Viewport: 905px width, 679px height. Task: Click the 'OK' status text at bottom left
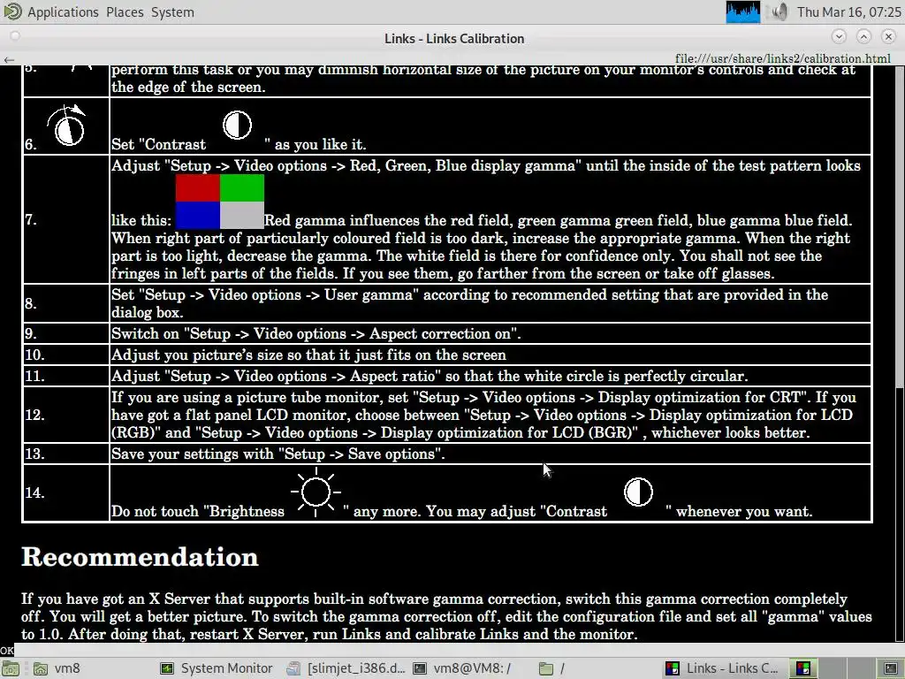[x=6, y=650]
